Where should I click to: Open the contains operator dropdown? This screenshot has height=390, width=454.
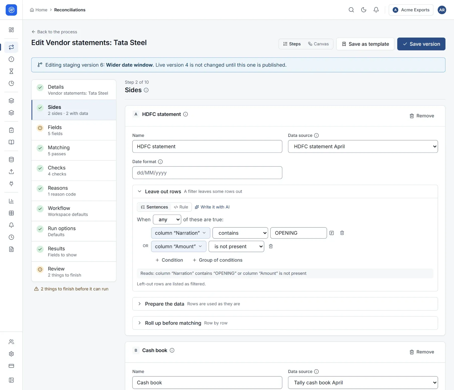tap(240, 233)
